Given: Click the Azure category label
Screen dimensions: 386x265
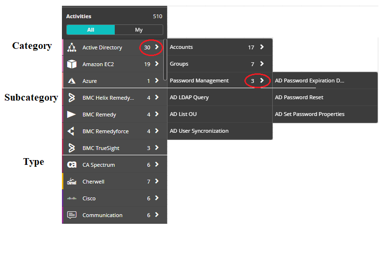Looking at the screenshot, I should click(90, 81).
